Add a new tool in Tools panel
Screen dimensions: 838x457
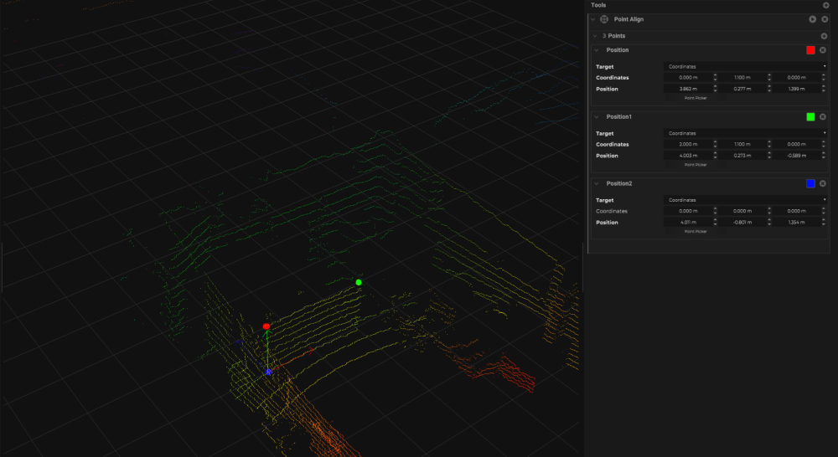click(825, 5)
